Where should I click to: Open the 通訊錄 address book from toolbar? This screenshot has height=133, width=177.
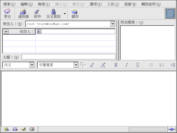coord(24,13)
